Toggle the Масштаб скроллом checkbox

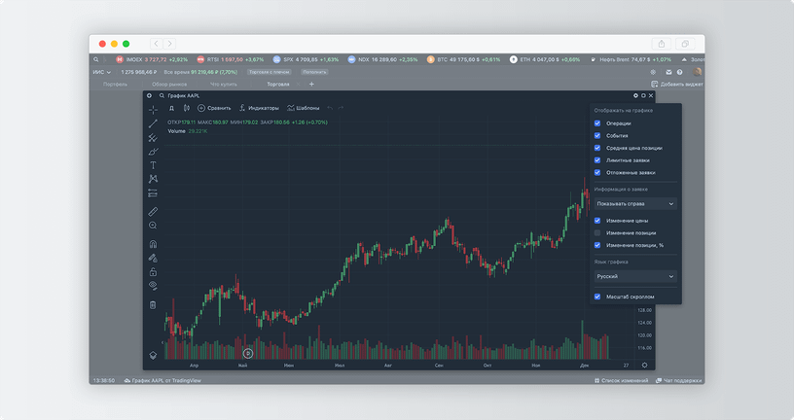point(597,297)
